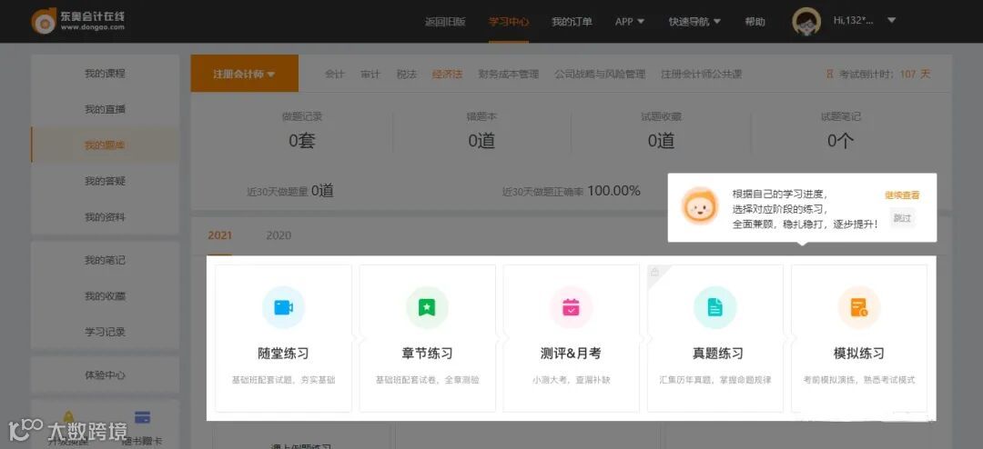Open 我的答疑 in the sidebar

pos(105,181)
